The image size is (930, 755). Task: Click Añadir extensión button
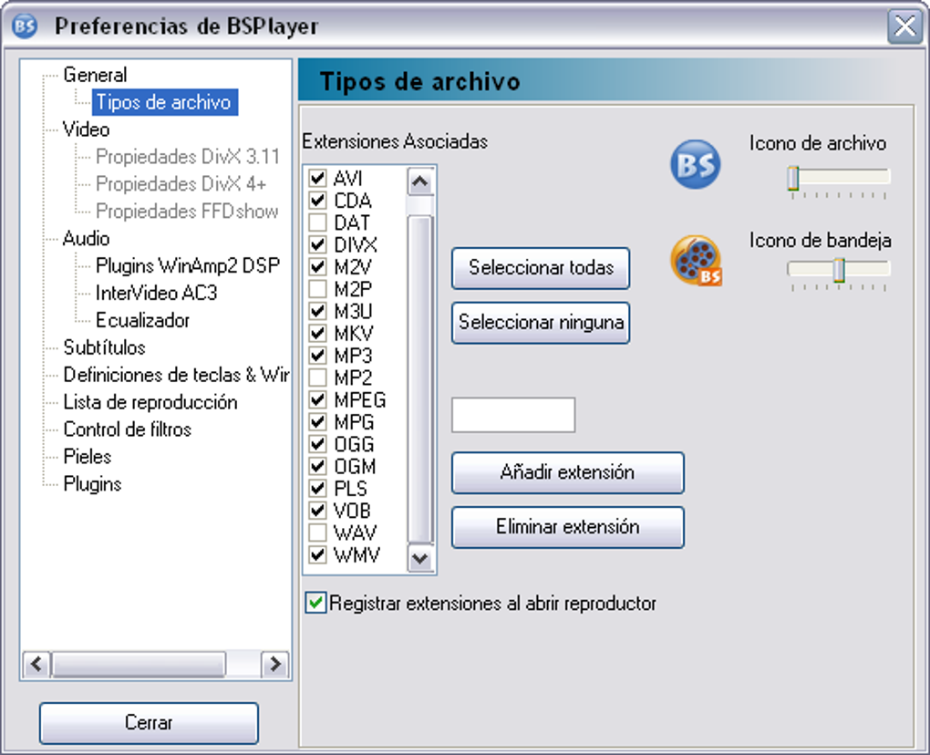568,472
